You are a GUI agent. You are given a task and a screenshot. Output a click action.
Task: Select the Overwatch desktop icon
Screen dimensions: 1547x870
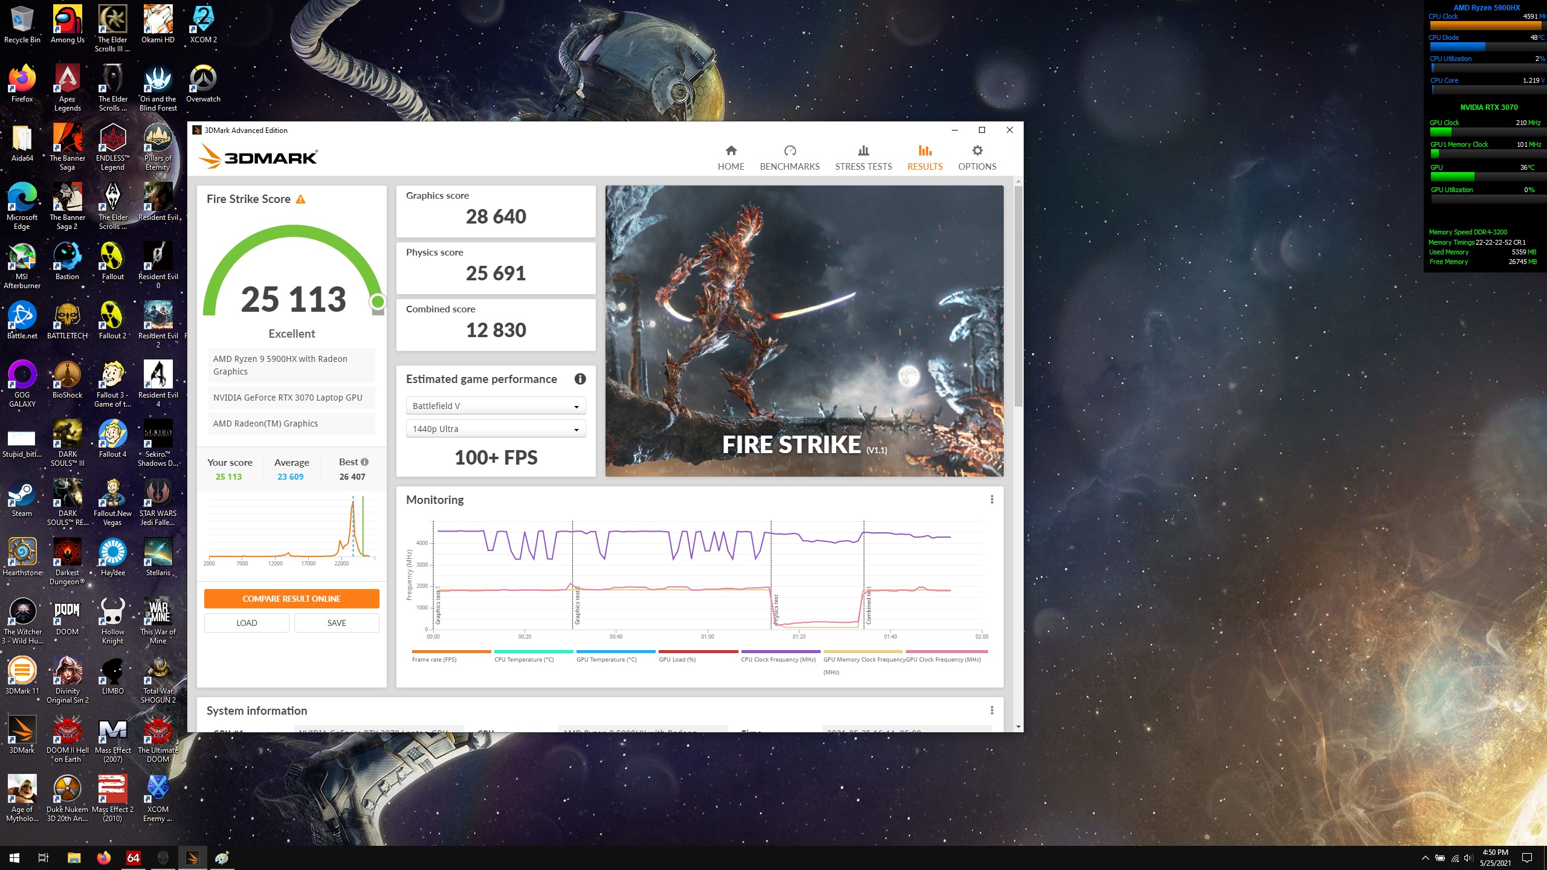point(203,84)
